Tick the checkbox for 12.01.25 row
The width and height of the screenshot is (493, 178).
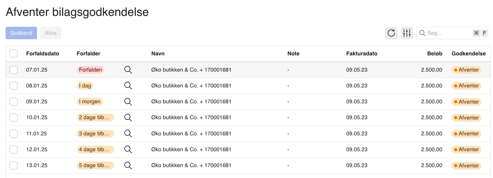coord(14,149)
